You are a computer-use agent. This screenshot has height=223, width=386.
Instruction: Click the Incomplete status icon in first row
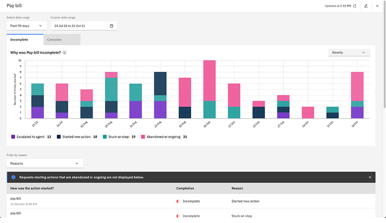(178, 201)
